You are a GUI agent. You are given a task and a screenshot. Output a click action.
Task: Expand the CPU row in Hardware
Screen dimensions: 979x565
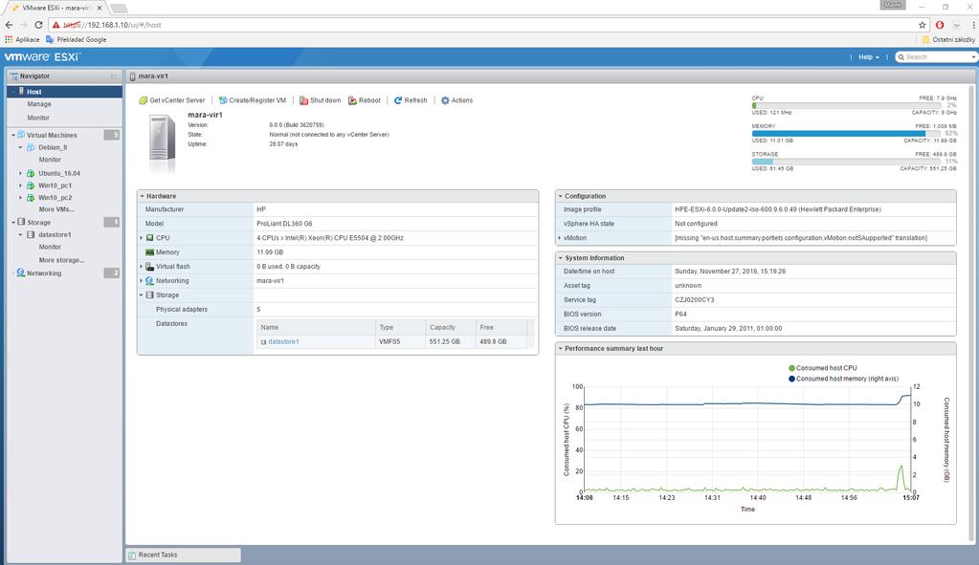pos(142,238)
